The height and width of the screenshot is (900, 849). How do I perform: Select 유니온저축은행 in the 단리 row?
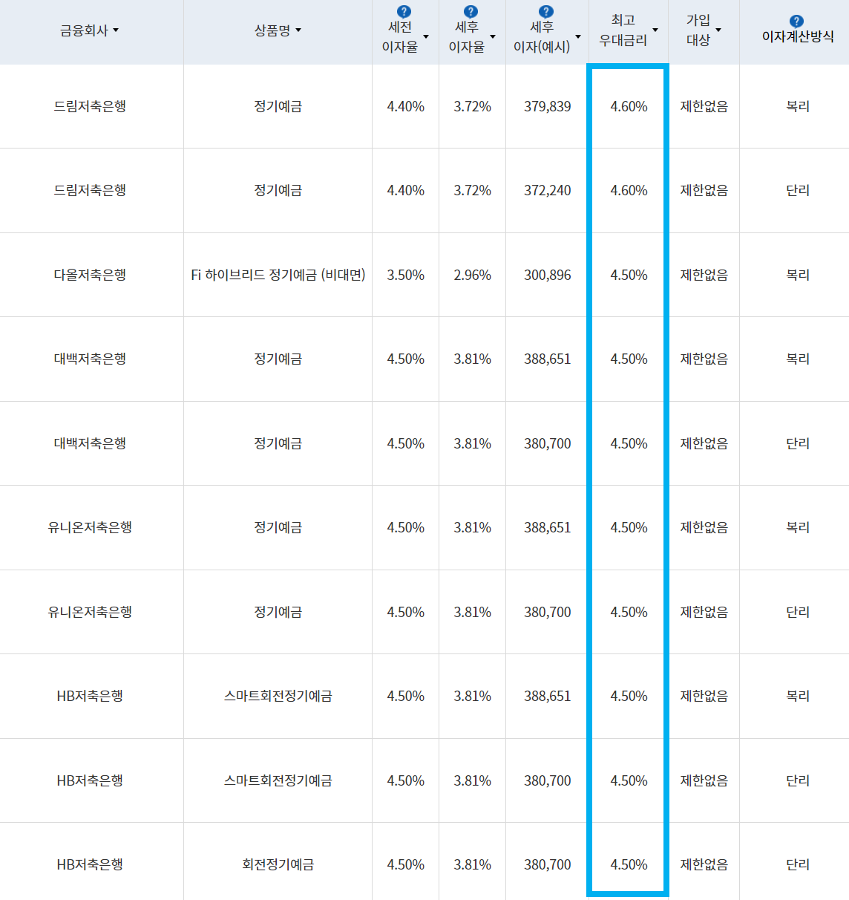point(90,612)
